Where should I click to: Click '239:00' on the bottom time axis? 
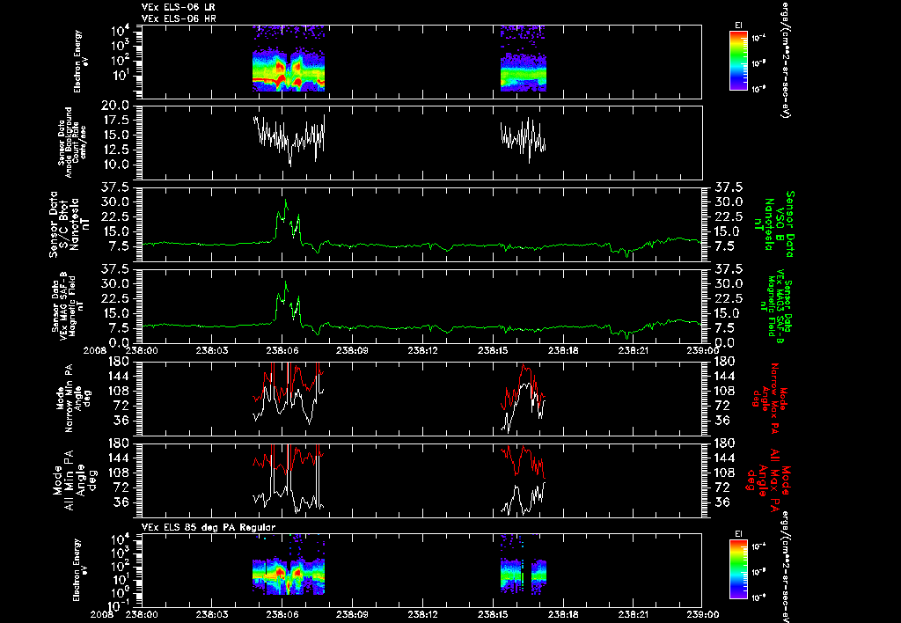pyautogui.click(x=702, y=614)
